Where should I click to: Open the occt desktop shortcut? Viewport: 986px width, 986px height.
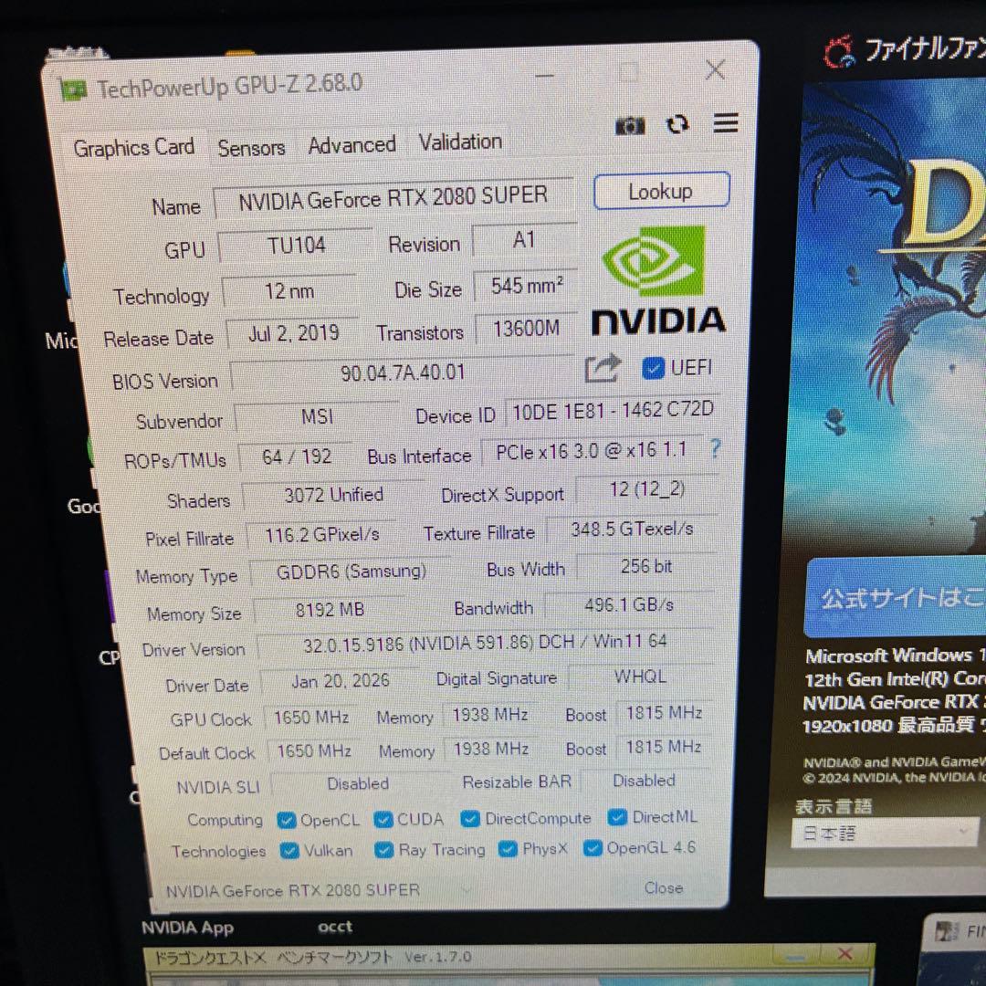click(x=335, y=927)
